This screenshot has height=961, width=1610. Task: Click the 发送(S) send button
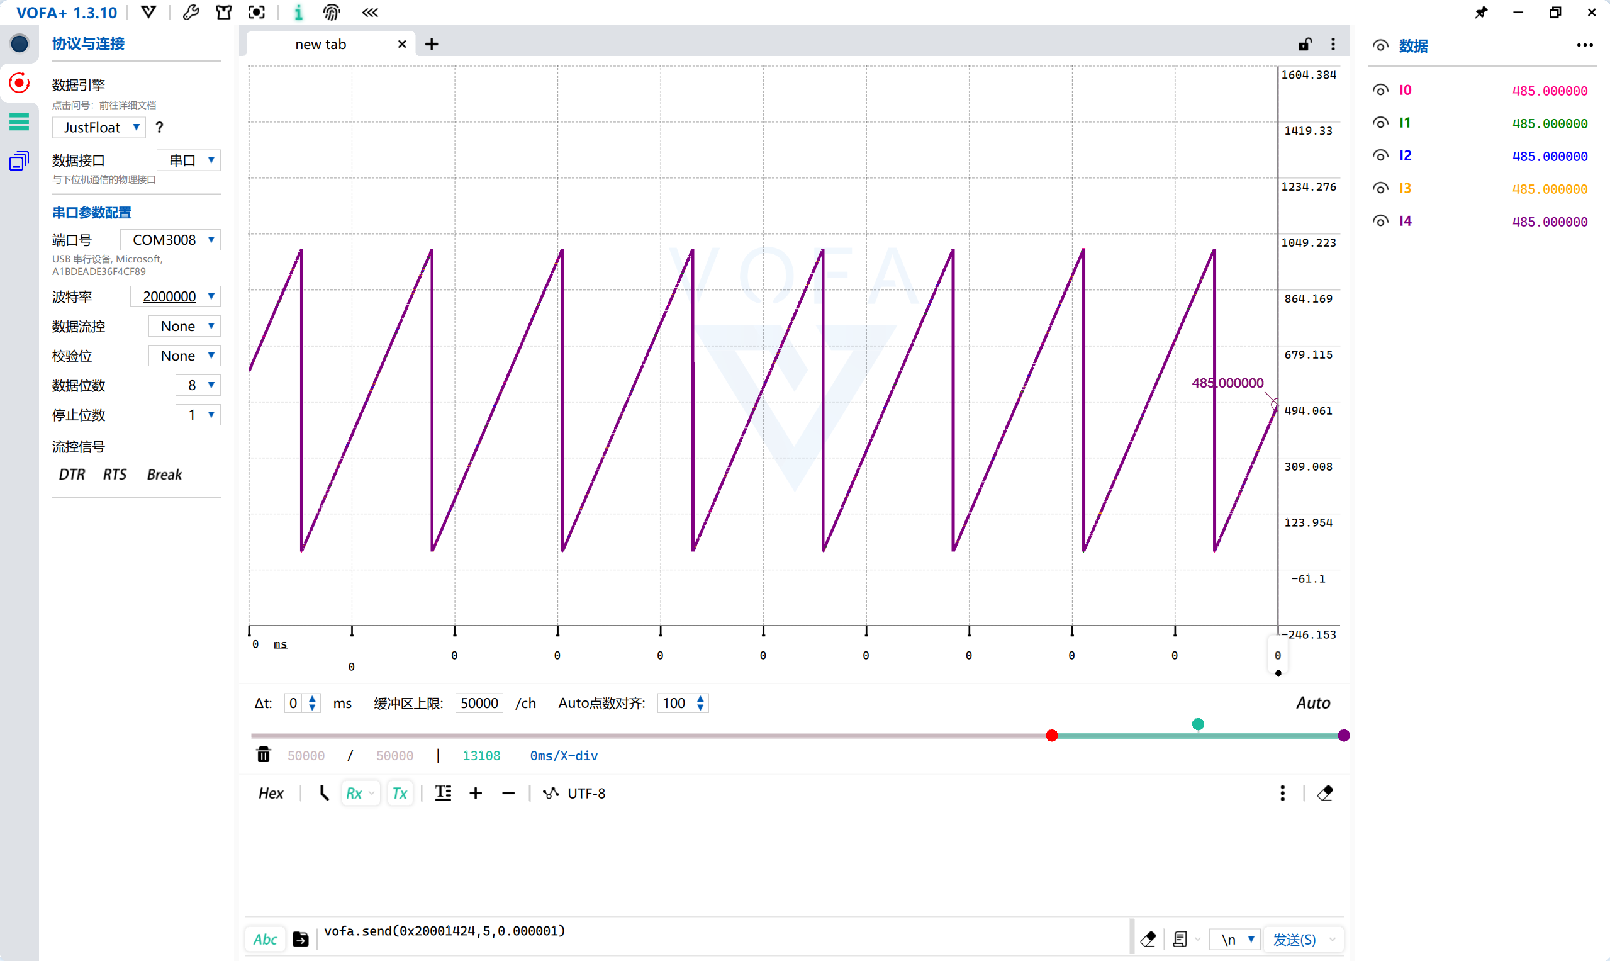1294,939
